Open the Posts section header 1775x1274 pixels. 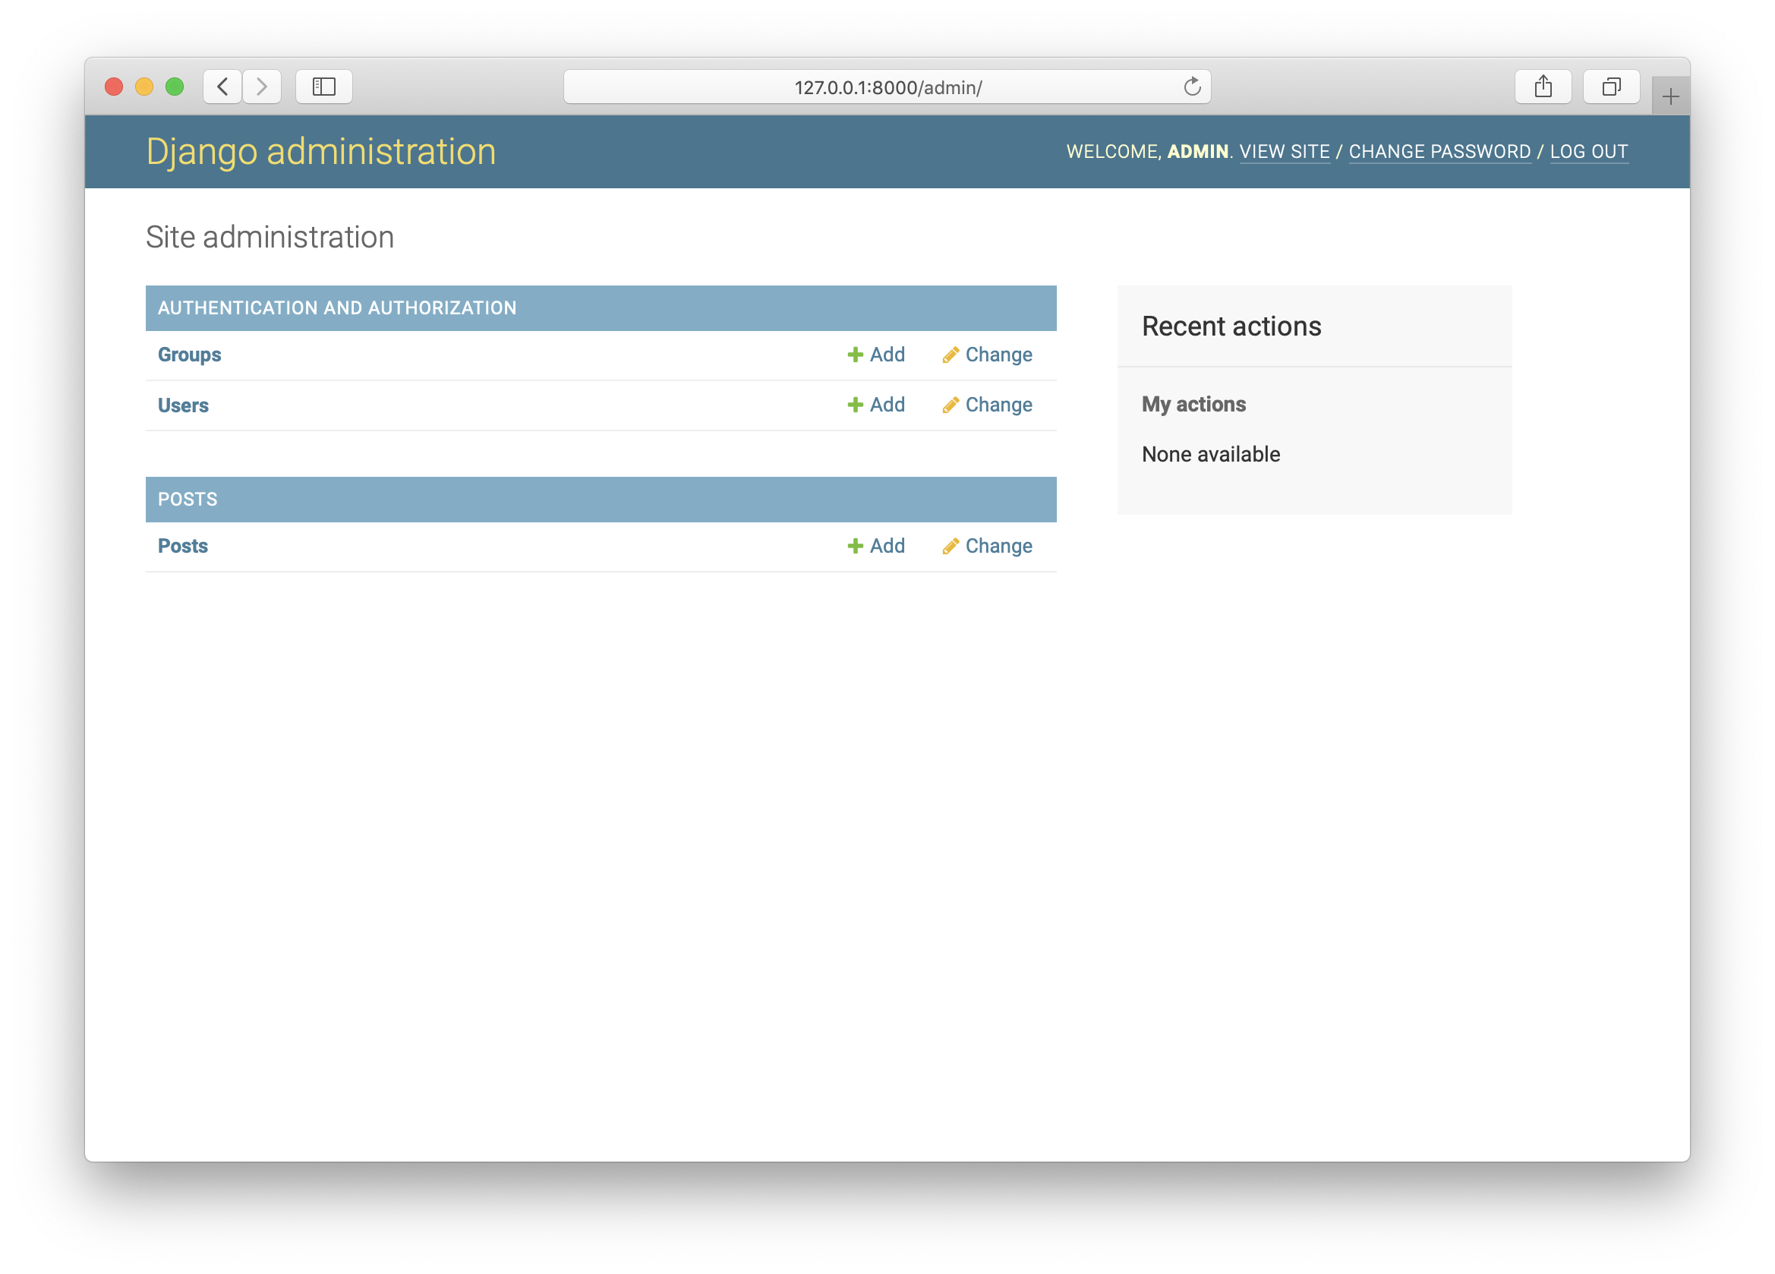188,500
